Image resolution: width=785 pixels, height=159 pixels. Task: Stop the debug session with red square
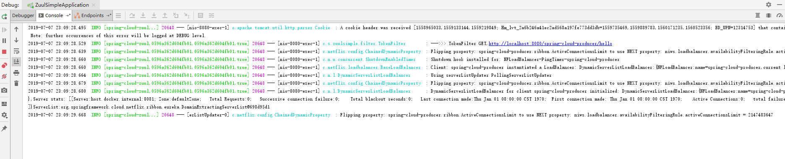coord(4,52)
